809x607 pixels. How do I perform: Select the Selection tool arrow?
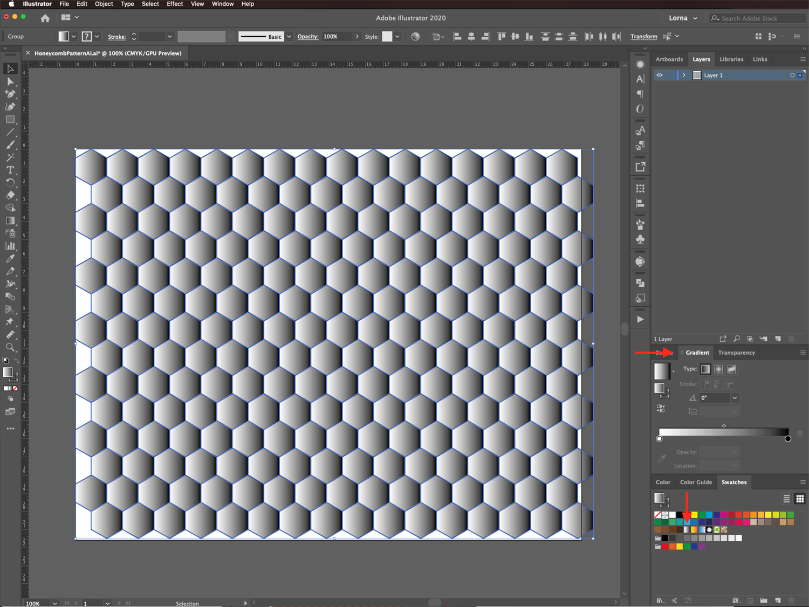[x=10, y=68]
